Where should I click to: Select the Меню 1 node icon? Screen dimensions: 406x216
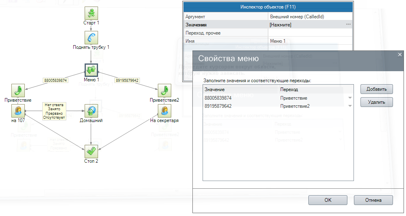[x=91, y=70]
